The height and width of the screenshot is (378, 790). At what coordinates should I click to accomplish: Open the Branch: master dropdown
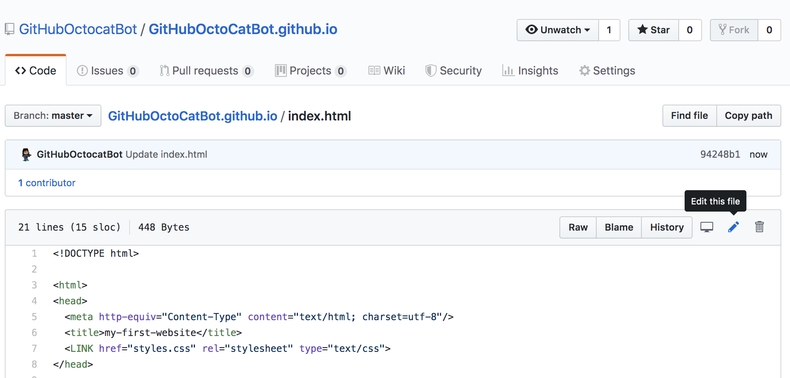click(x=53, y=116)
